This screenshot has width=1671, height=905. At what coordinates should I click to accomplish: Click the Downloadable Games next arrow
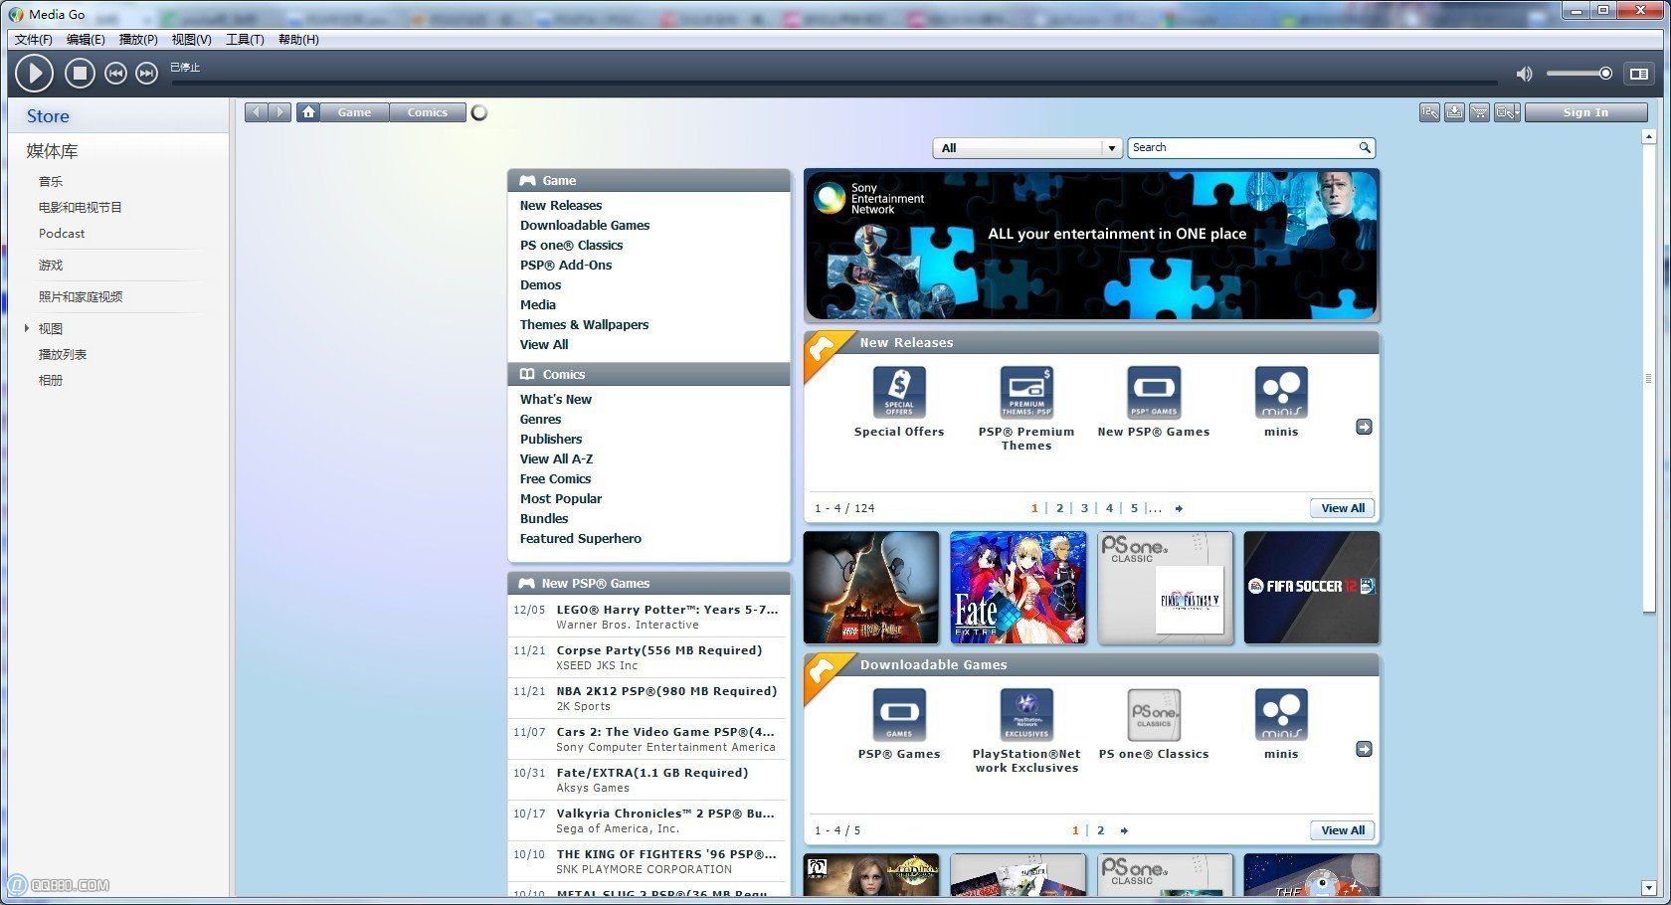[1364, 749]
